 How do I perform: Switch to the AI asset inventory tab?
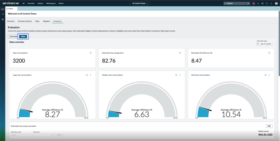25,21
